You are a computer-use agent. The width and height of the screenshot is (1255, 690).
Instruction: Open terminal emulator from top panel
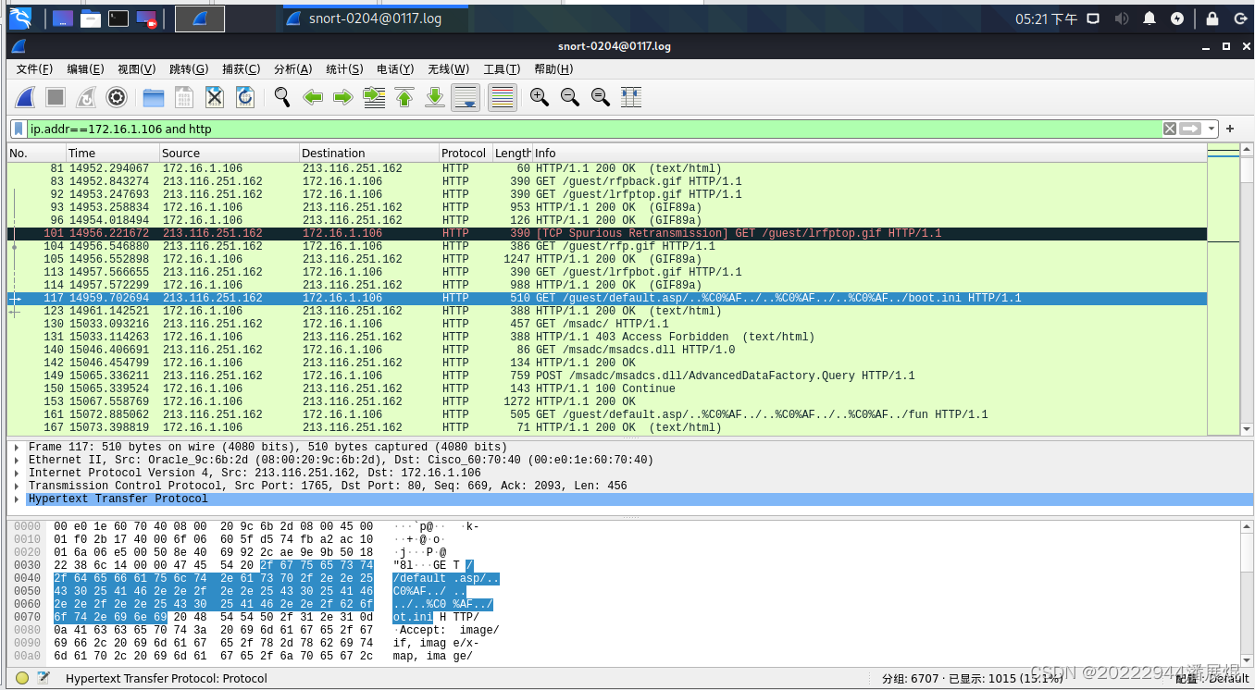point(118,18)
